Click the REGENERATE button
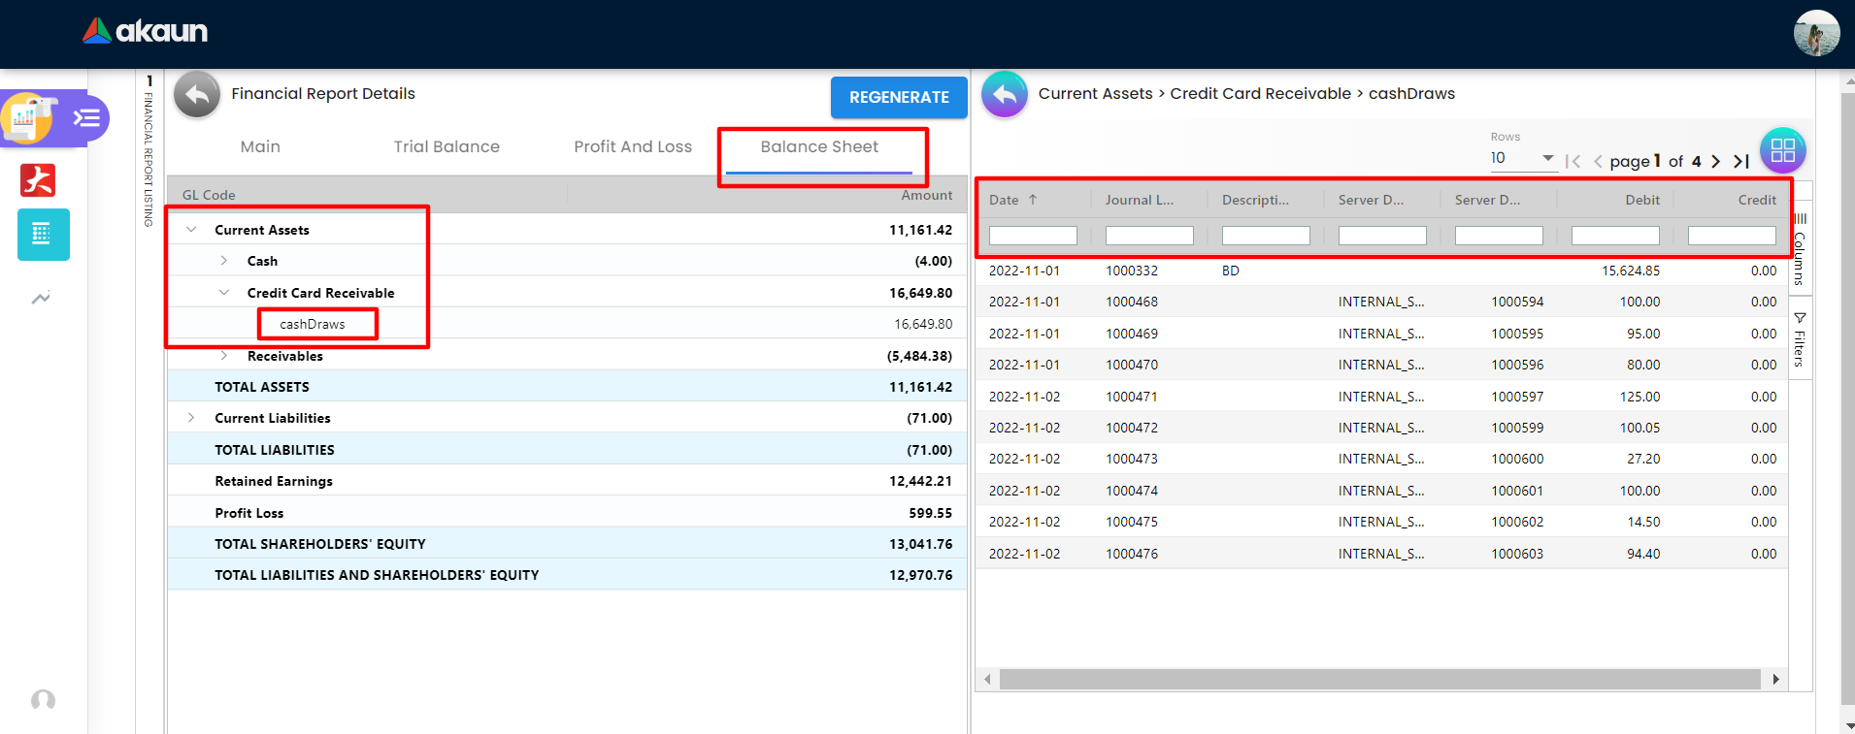Image resolution: width=1855 pixels, height=734 pixels. (899, 97)
